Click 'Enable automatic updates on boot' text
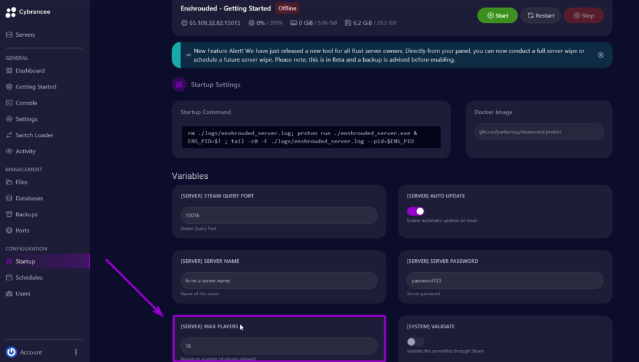The height and width of the screenshot is (362, 639). tap(442, 221)
